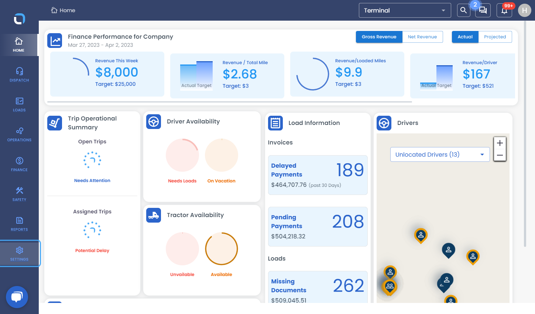Image resolution: width=535 pixels, height=314 pixels.
Task: Open the Missing Documents card
Action: click(318, 287)
